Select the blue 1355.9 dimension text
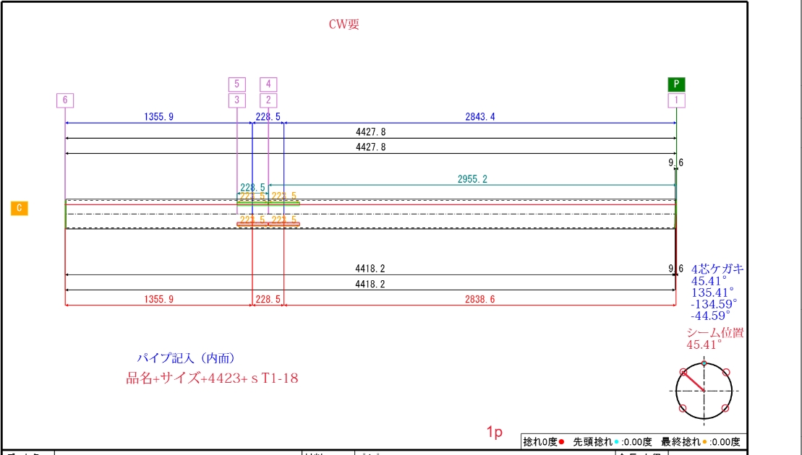802x455 pixels. (158, 117)
